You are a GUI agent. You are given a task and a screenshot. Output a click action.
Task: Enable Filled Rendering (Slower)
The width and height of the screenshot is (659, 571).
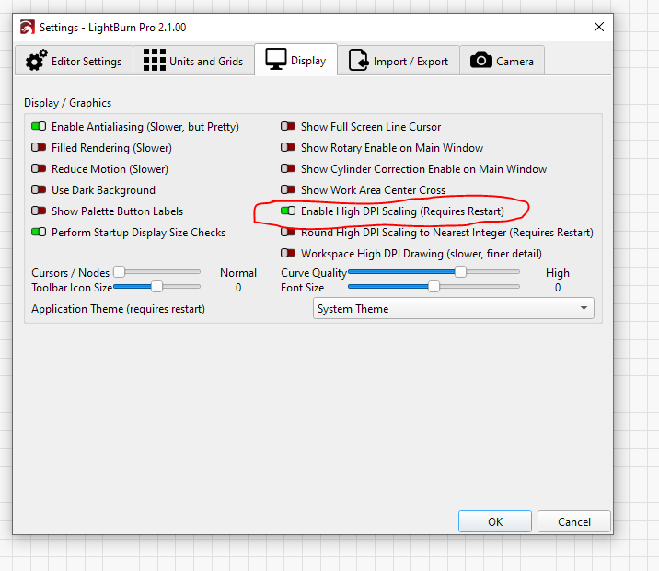coord(39,147)
